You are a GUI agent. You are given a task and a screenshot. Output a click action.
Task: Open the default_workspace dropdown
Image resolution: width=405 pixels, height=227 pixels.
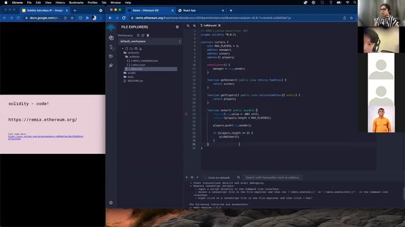coord(151,42)
